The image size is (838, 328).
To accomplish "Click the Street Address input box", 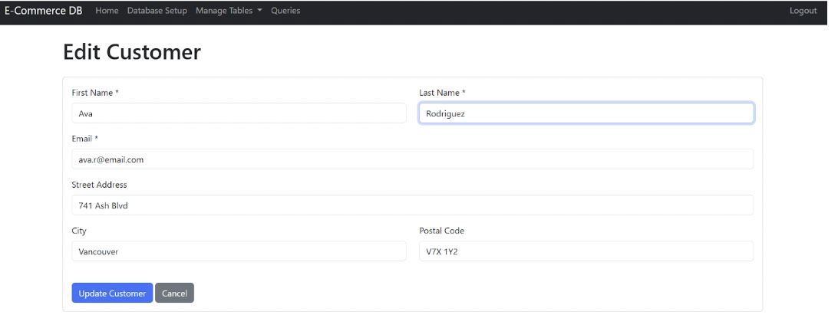I will pos(412,205).
